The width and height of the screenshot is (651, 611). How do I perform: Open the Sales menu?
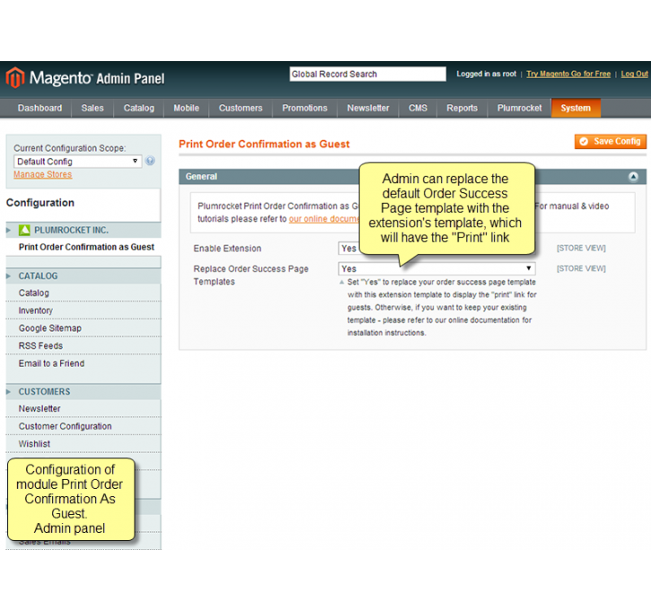92,108
